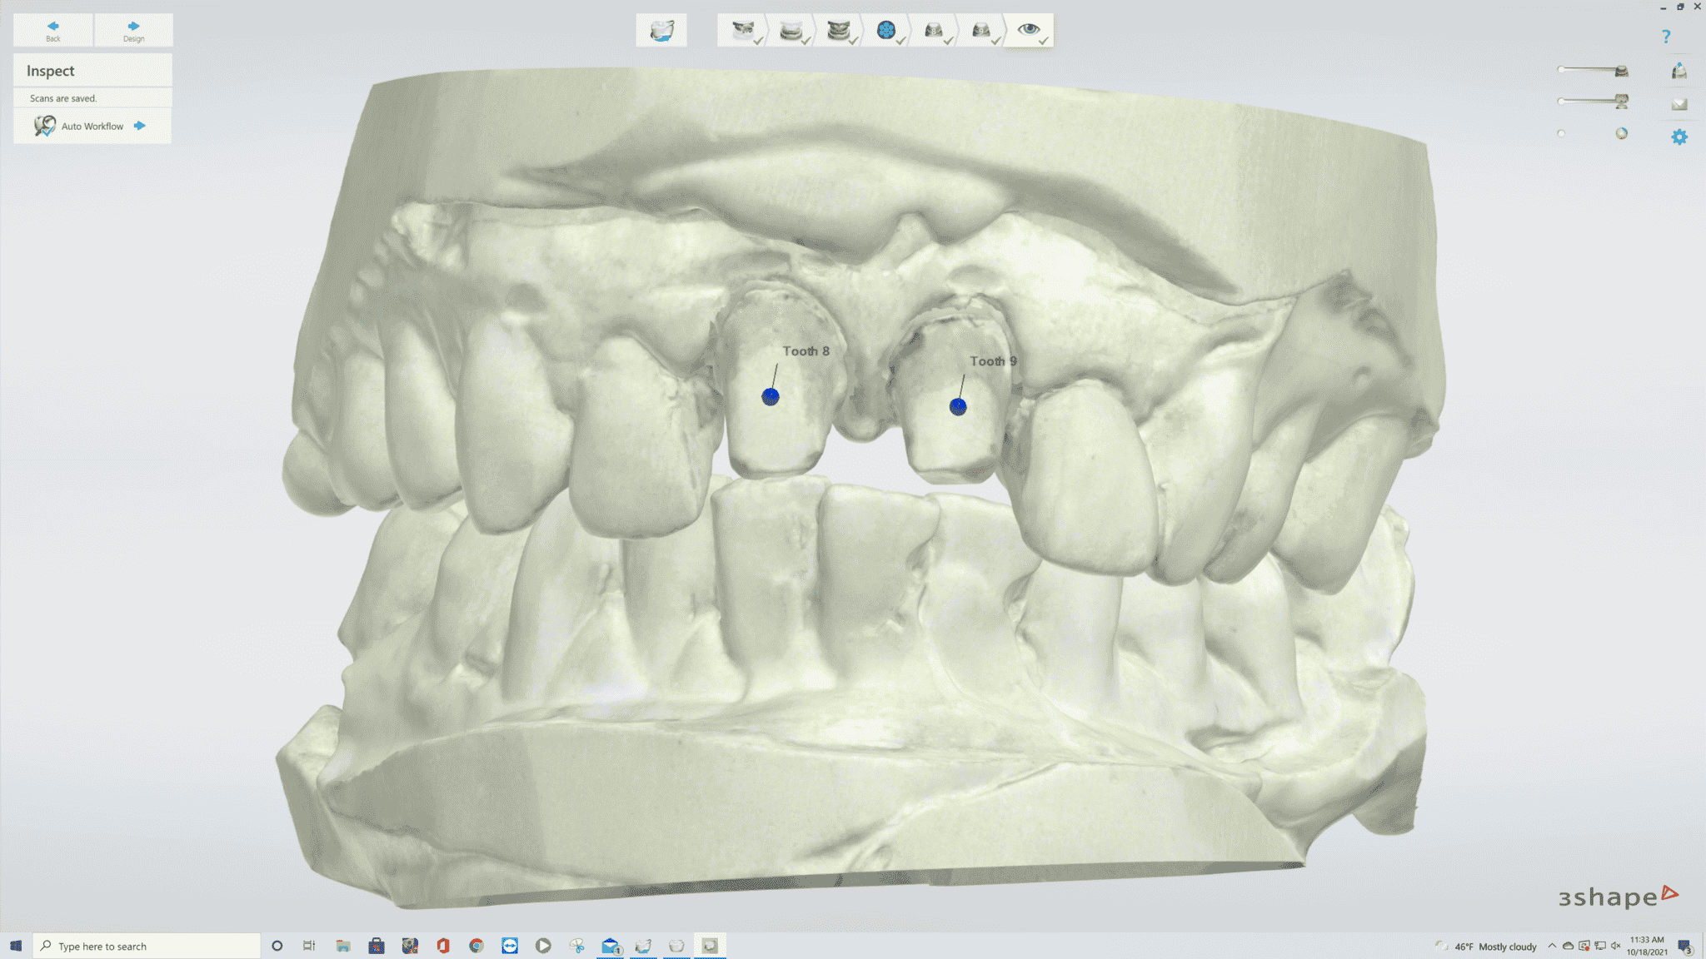Screen dimensions: 1706x959
Task: Toggle upper jaw model visibility icon
Action: (x=1621, y=71)
